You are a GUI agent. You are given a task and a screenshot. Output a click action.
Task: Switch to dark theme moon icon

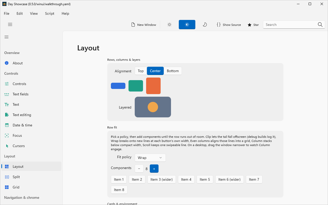pos(205,25)
